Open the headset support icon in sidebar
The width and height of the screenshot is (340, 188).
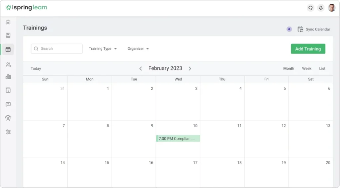click(x=8, y=118)
